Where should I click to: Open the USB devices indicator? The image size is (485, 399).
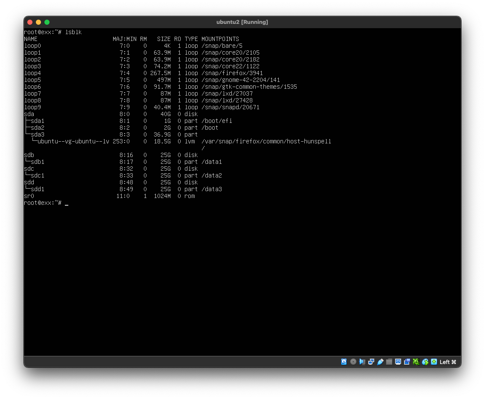[x=380, y=361]
